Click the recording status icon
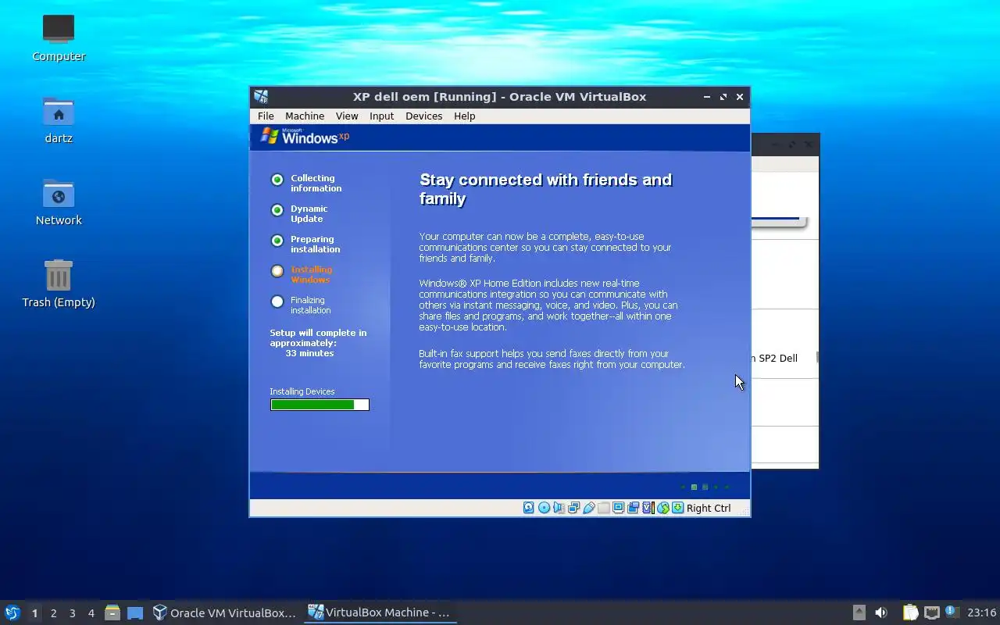Screen dimensions: 1000x625 pyautogui.click(x=633, y=508)
